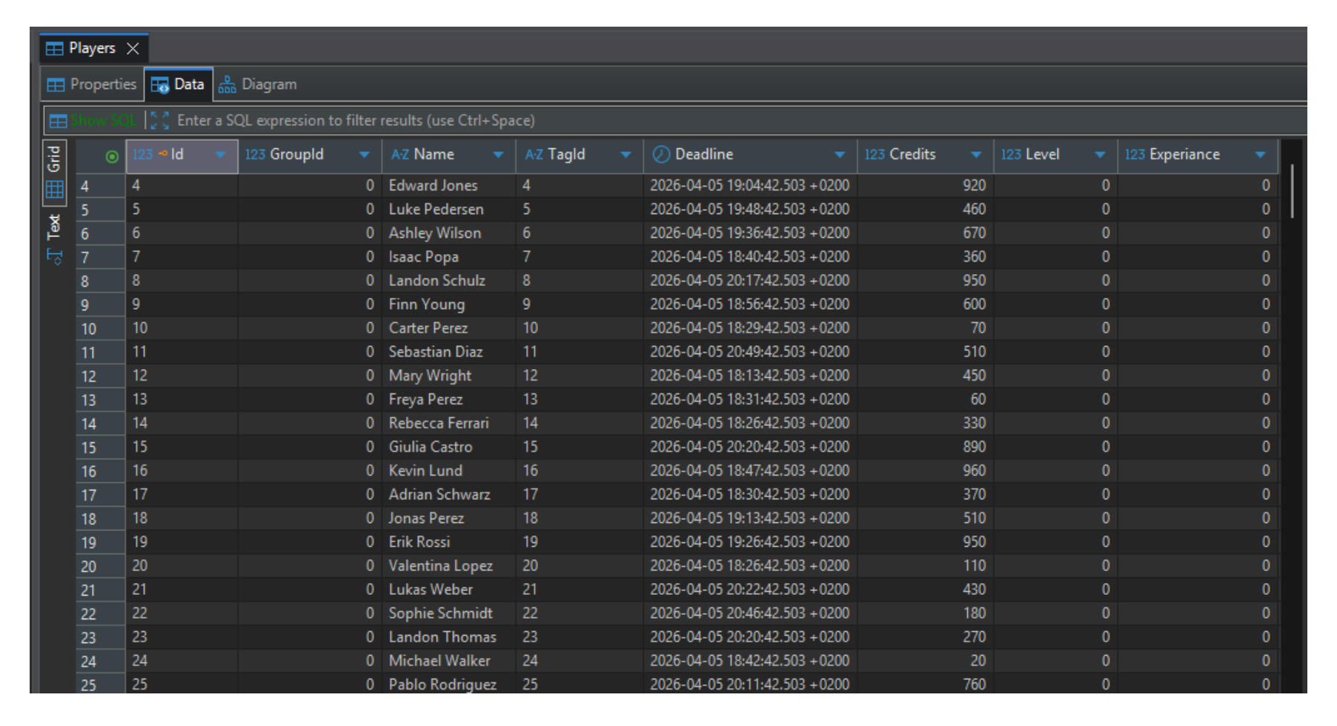1337x726 pixels.
Task: Select the 'Adrian Schwarz' name cell
Action: tap(449, 494)
